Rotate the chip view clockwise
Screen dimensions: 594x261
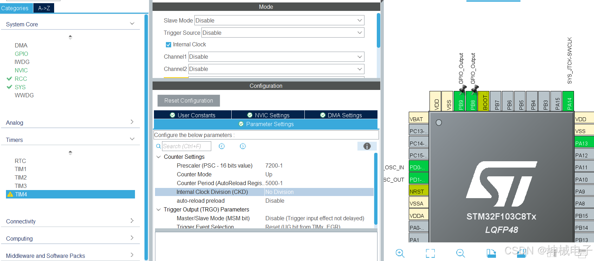(x=491, y=253)
